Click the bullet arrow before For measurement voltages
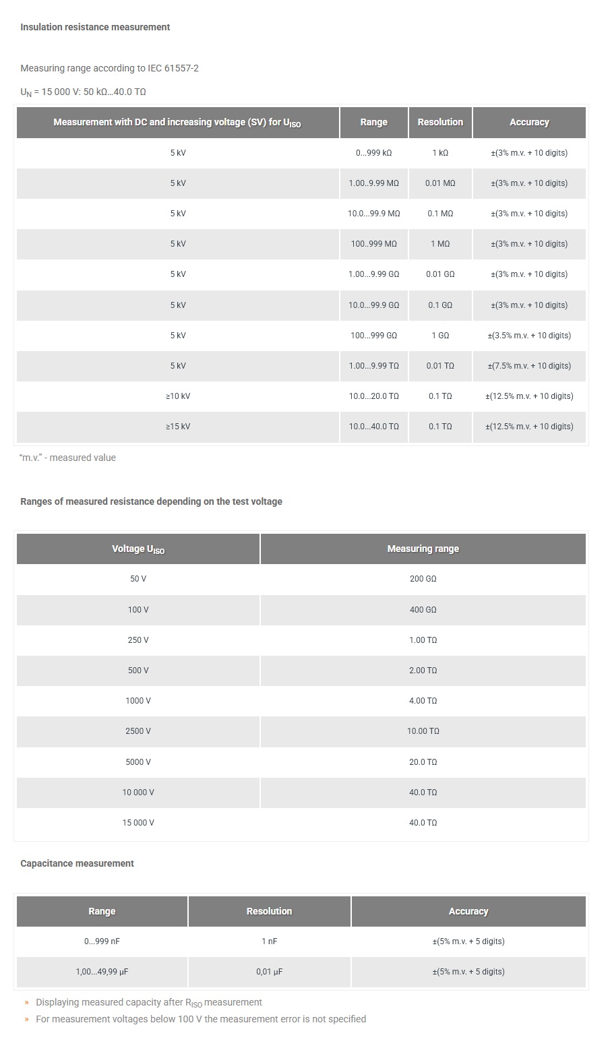610x1052 pixels. coord(27,1020)
